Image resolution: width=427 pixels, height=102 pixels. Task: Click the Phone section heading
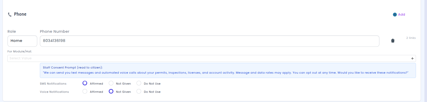[x=20, y=14]
